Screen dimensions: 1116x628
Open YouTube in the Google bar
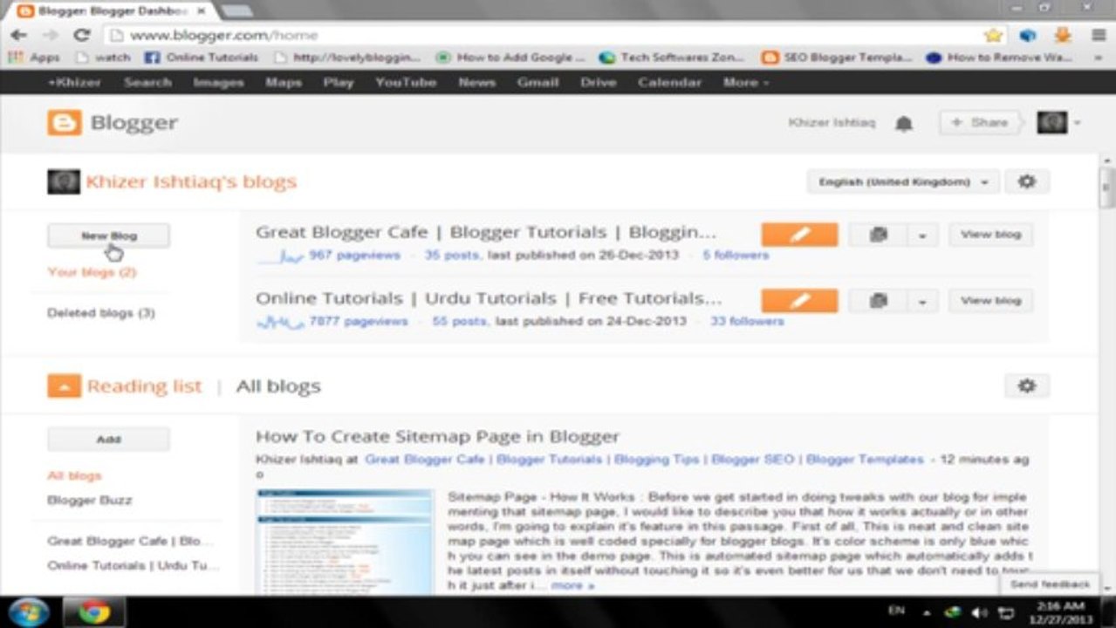(x=406, y=82)
